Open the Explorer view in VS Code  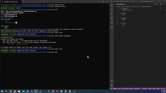point(112,5)
